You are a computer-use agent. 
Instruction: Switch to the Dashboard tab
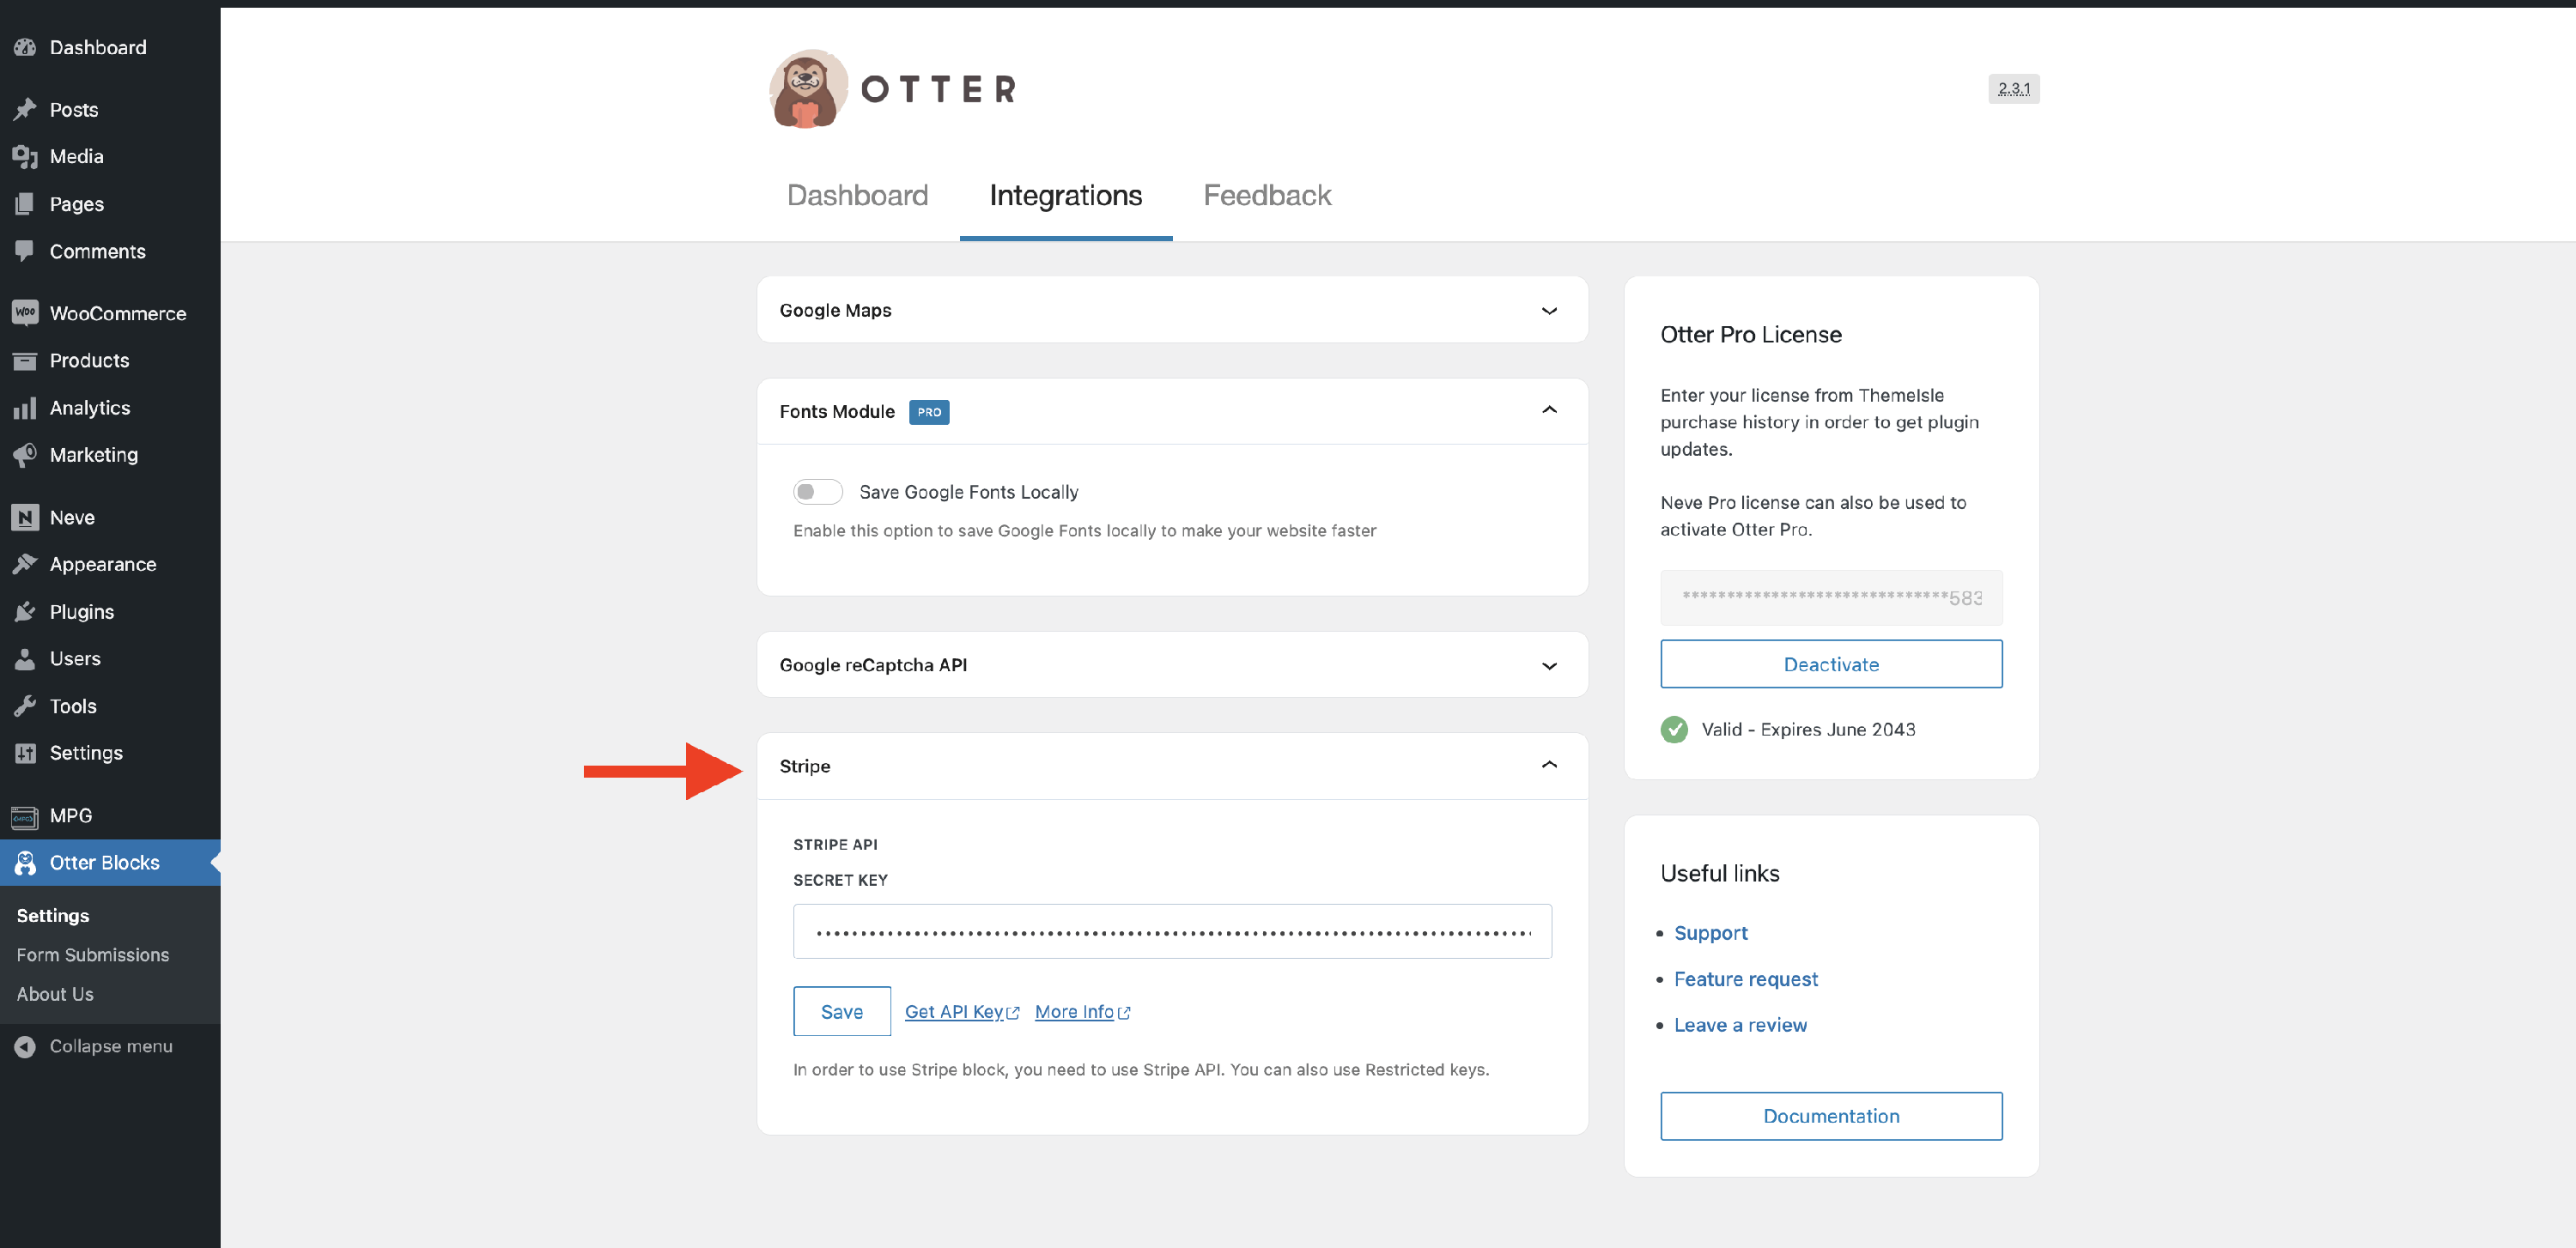click(857, 195)
